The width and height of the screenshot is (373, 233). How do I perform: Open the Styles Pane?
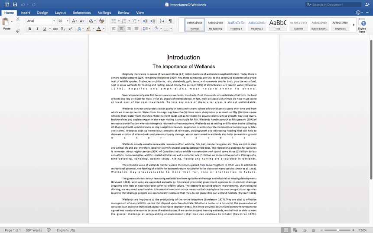[x=362, y=26]
